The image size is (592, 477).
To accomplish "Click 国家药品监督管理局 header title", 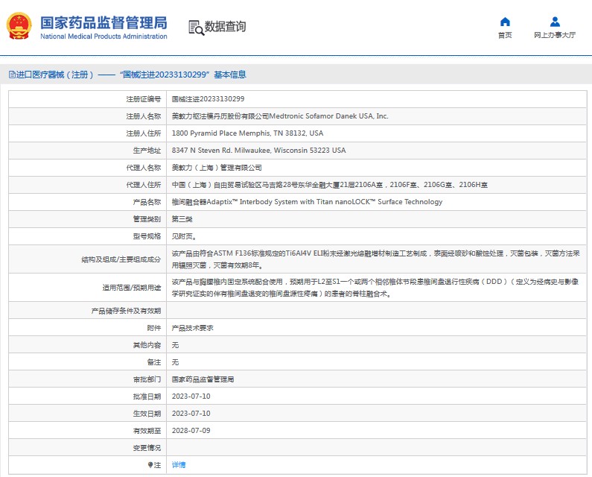I will coord(104,22).
